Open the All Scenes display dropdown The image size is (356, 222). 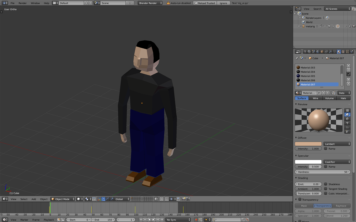(337, 8)
